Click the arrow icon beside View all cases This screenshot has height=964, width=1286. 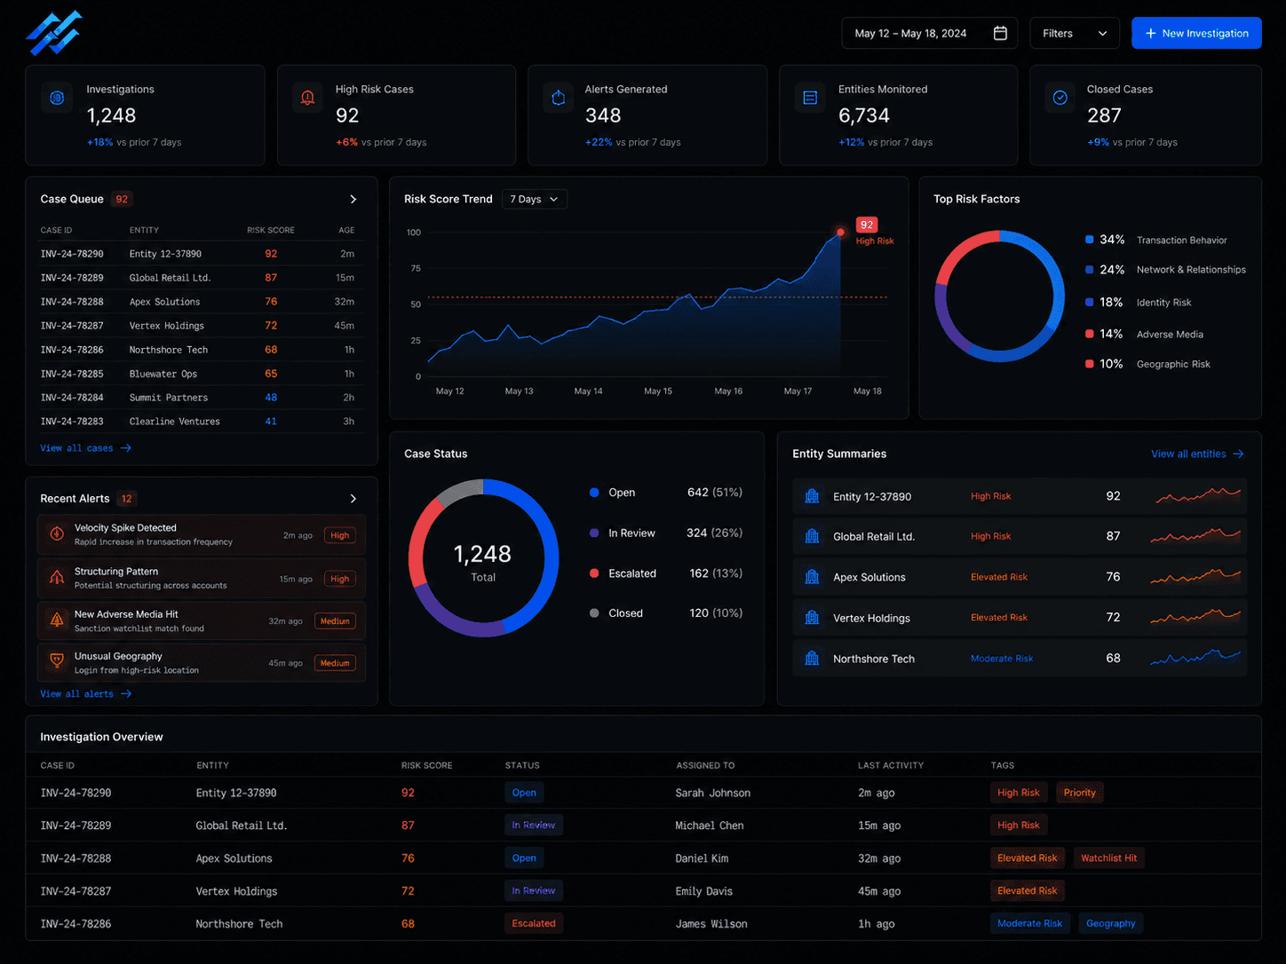click(x=126, y=448)
